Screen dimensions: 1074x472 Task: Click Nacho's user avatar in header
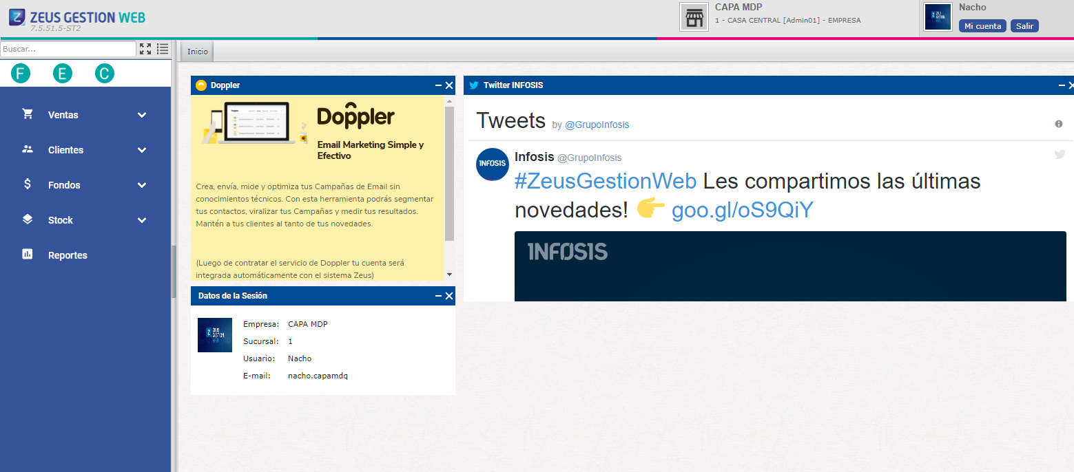938,17
